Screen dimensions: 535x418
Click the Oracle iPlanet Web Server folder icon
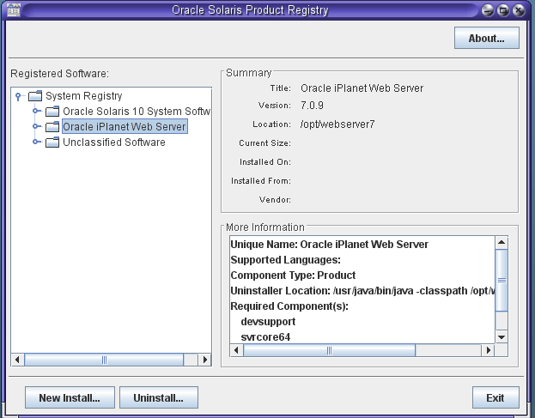pyautogui.click(x=52, y=127)
